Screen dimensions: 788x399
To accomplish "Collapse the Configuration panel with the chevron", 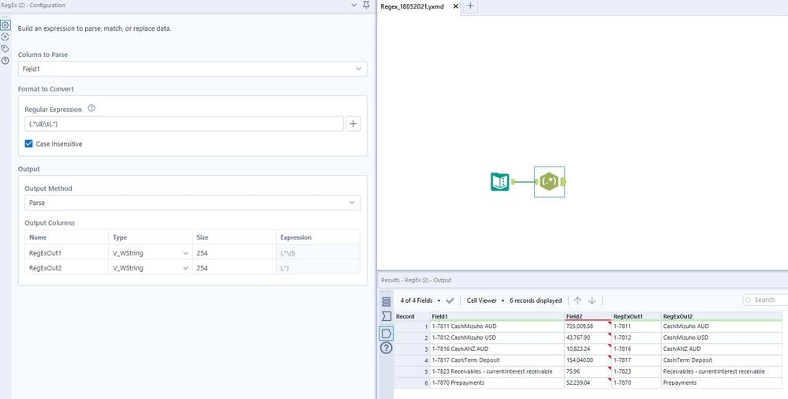I will (354, 5).
